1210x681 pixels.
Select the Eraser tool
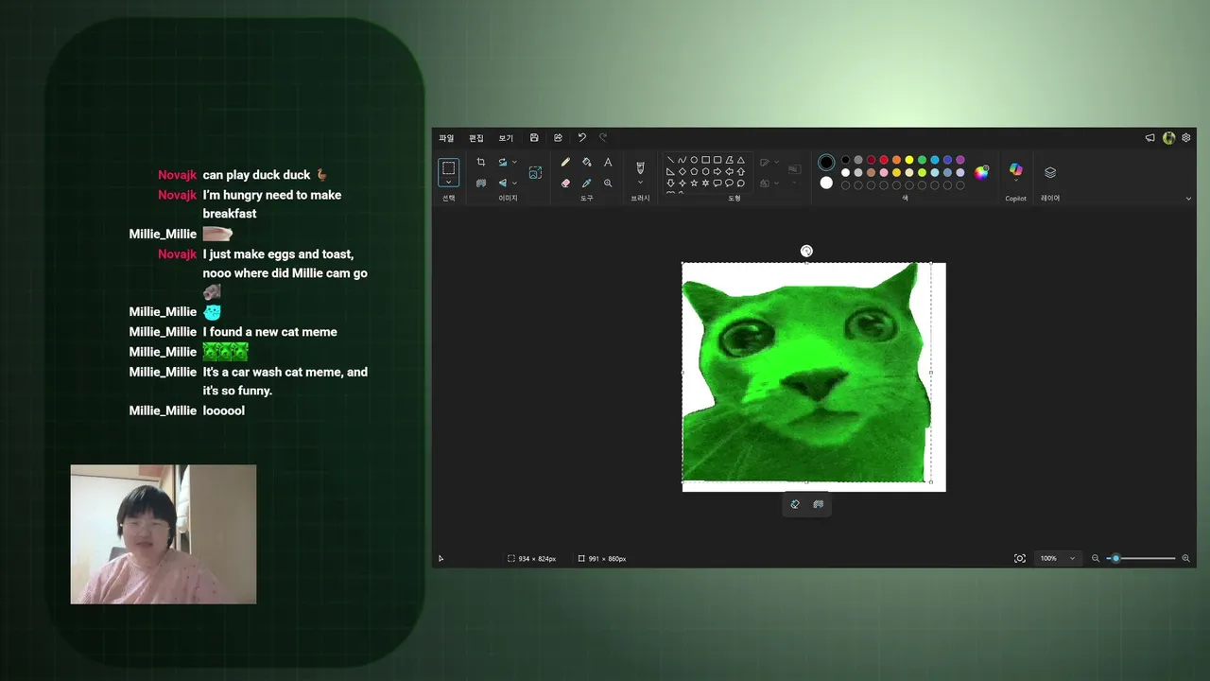(x=565, y=183)
